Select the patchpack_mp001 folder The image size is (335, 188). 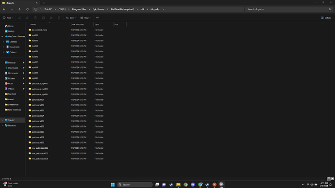click(40, 83)
